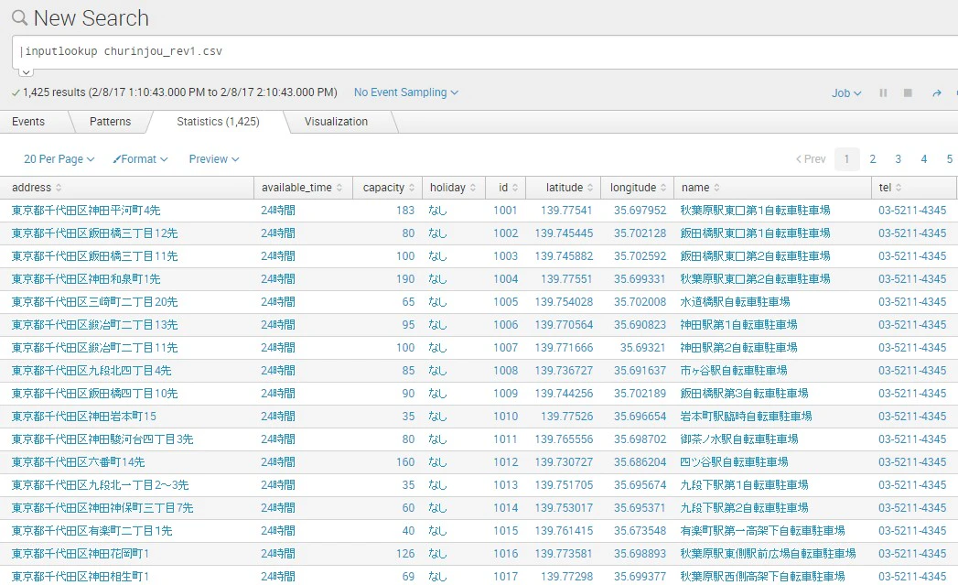Viewport: 958px width, 585px height.
Task: Click longitude value 35.673548
Action: pyautogui.click(x=640, y=531)
